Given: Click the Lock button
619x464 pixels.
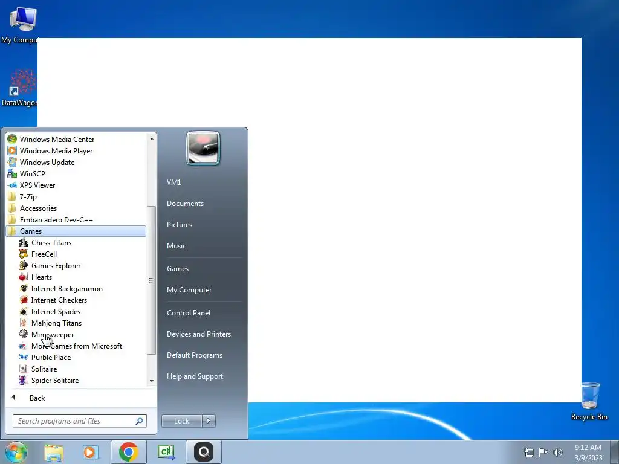Looking at the screenshot, I should point(181,421).
